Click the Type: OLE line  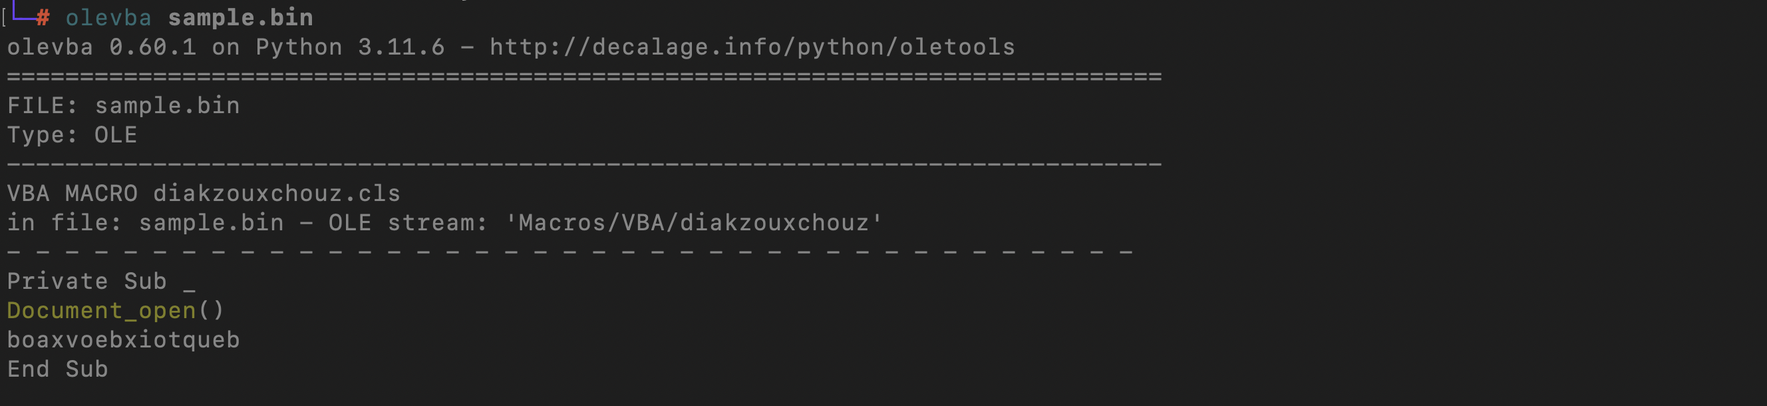72,135
